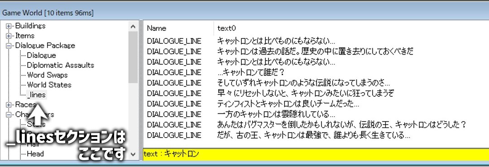489x167 pixels.
Task: Expand the Races tree node
Action: point(9,105)
